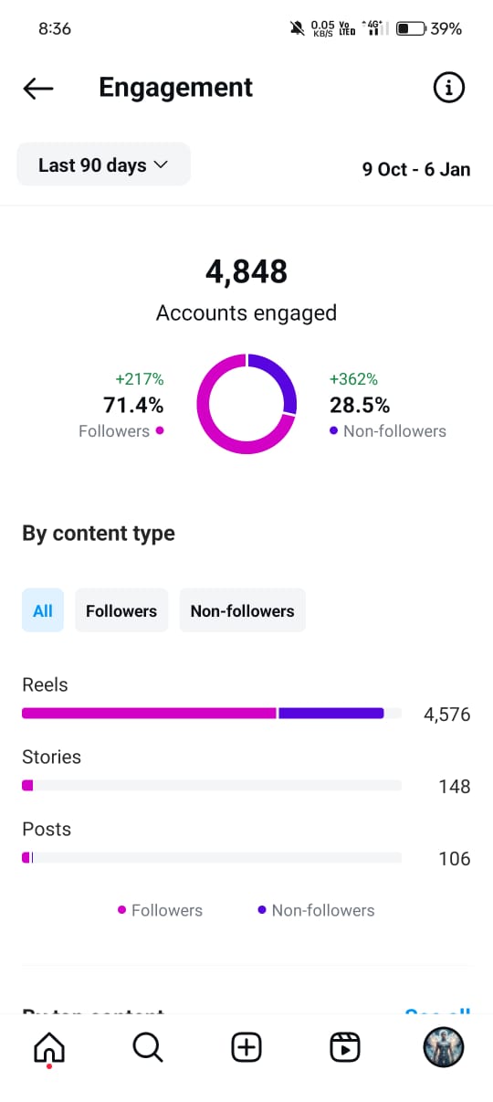Tap the 9 Oct - 6 Jan date range
The width and height of the screenshot is (493, 1102).
tap(416, 169)
